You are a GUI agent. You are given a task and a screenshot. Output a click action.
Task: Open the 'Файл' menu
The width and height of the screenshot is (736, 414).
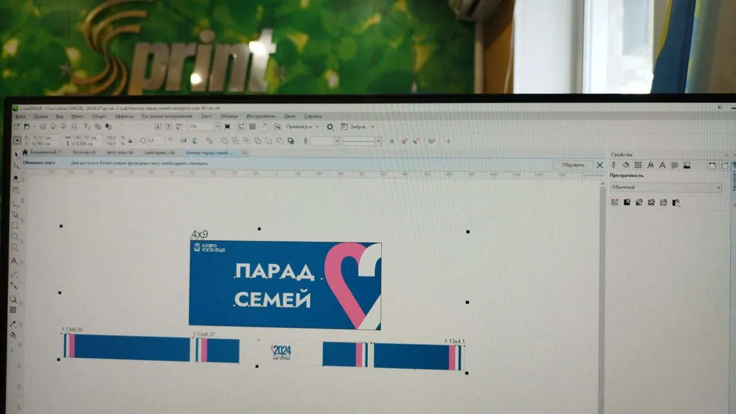click(20, 116)
